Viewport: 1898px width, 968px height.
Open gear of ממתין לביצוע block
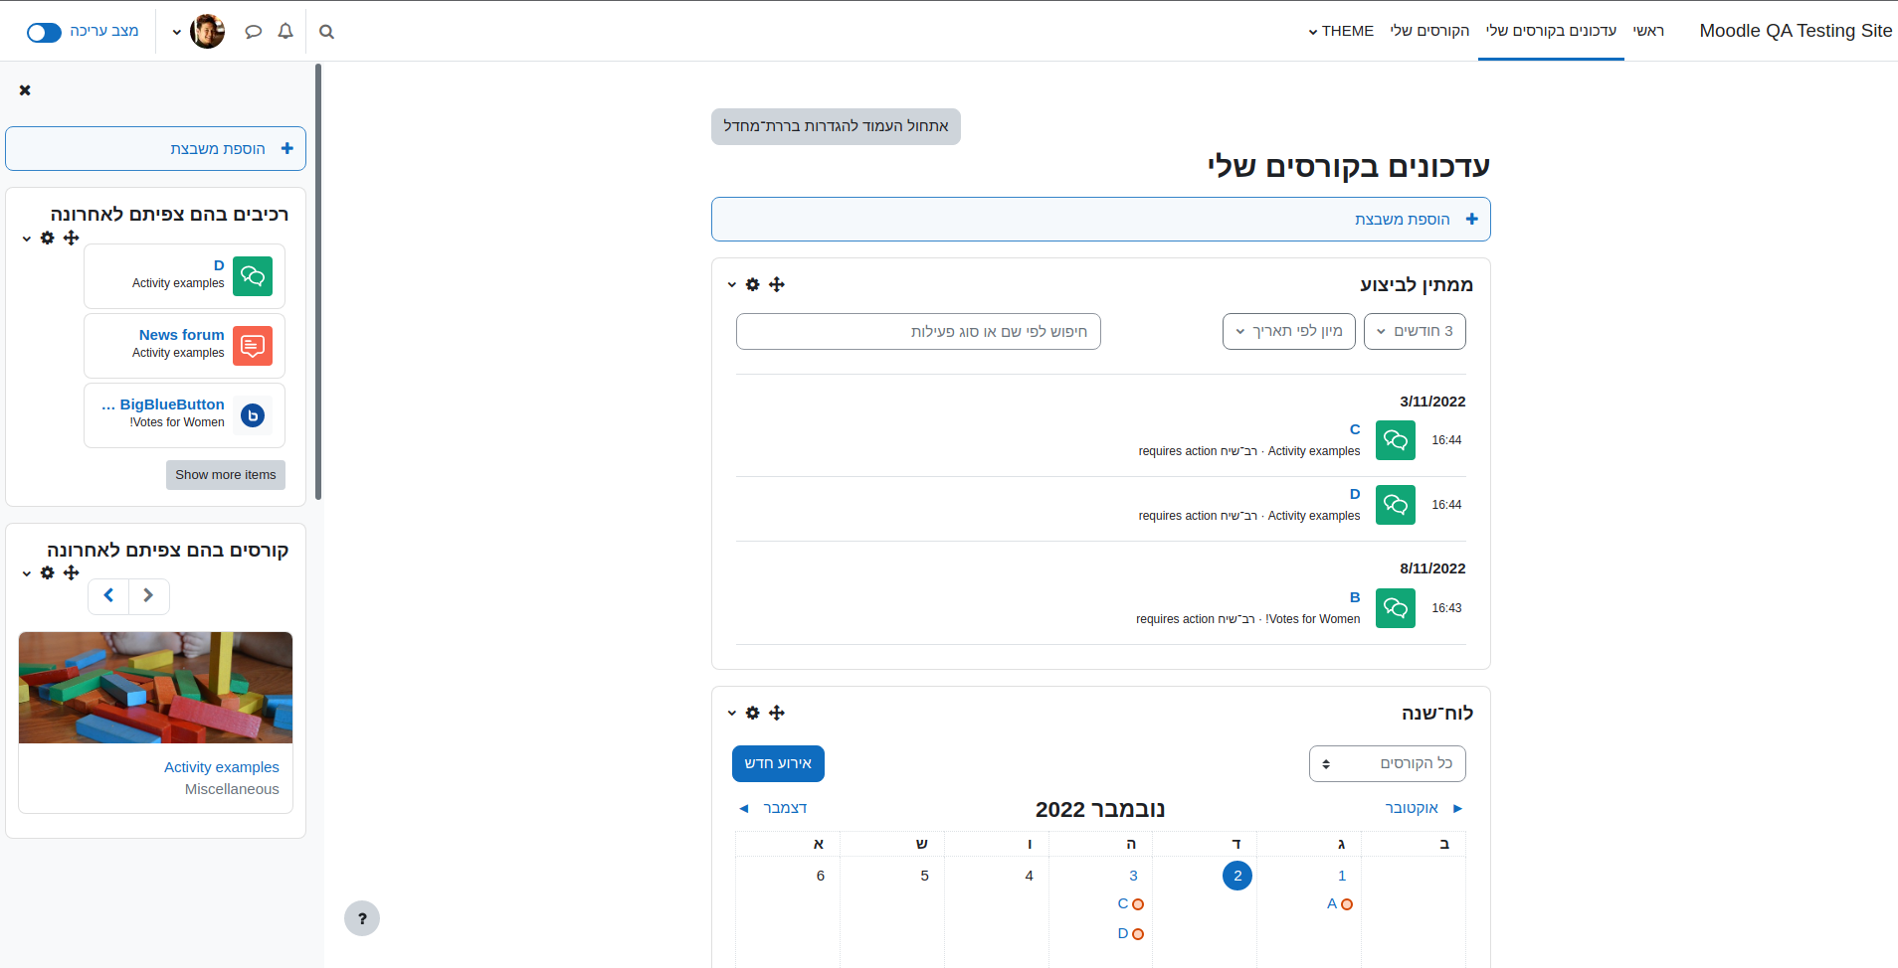pyautogui.click(x=752, y=284)
